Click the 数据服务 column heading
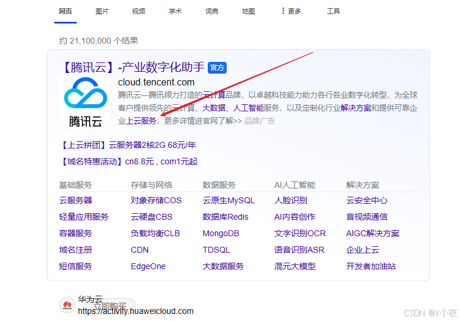 [219, 185]
